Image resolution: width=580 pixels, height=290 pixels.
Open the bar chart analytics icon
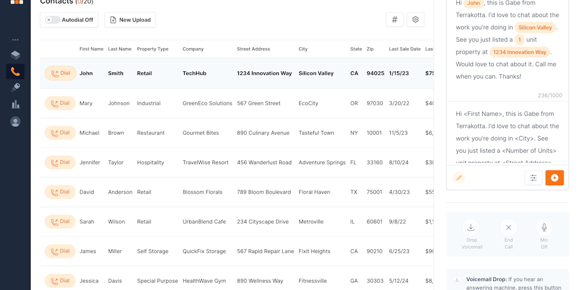pyautogui.click(x=15, y=104)
